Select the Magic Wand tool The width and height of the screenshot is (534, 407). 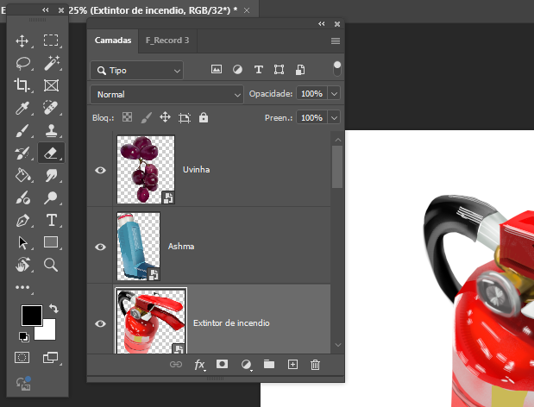[x=52, y=63]
